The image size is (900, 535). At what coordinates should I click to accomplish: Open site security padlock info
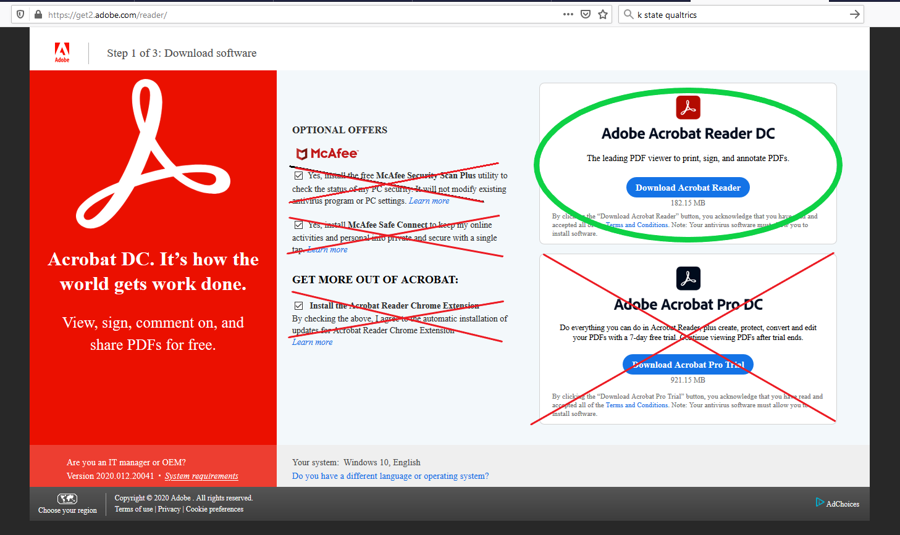coord(38,14)
